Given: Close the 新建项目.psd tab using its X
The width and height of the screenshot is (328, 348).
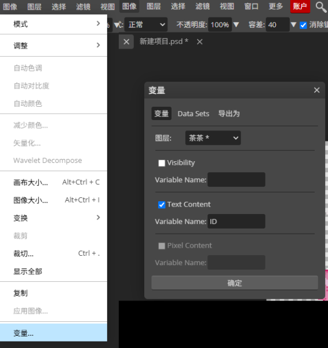Looking at the screenshot, I should point(199,42).
